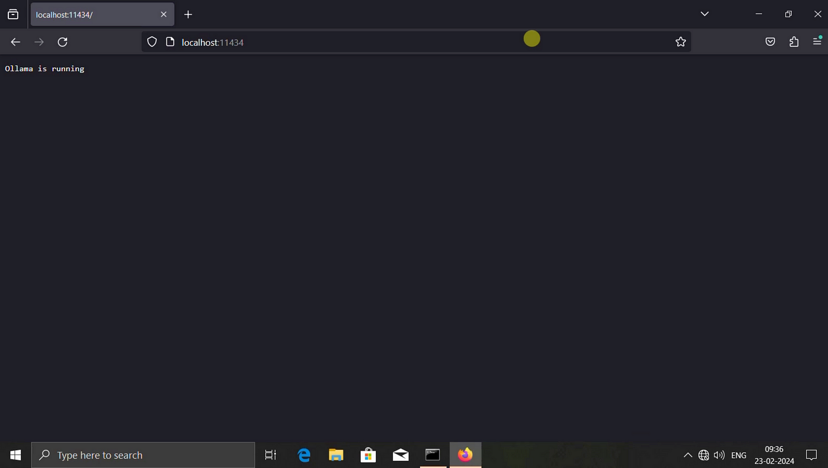
Task: Open the volume control in system tray
Action: [719, 455]
